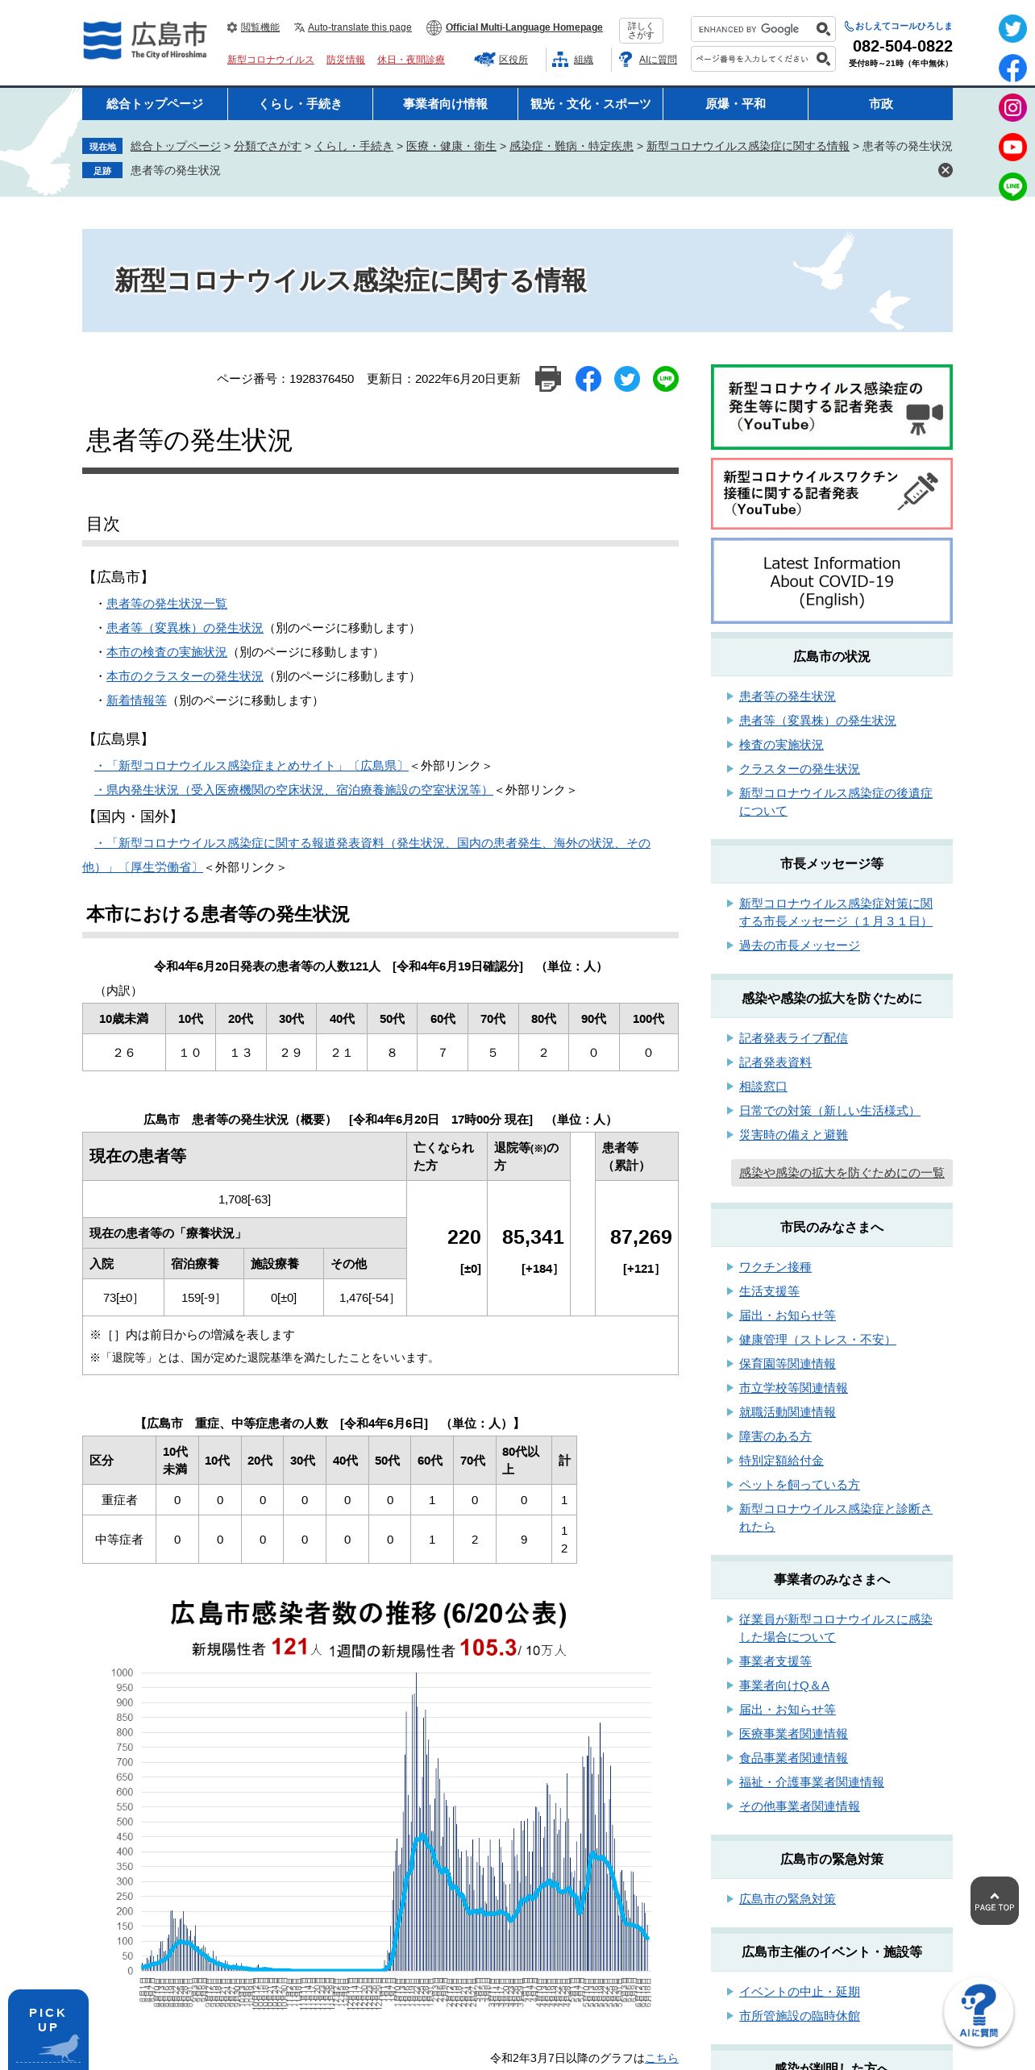Viewport: 1035px width, 2070px height.
Task: Open the Hiroshima City logo home link
Action: (x=145, y=40)
